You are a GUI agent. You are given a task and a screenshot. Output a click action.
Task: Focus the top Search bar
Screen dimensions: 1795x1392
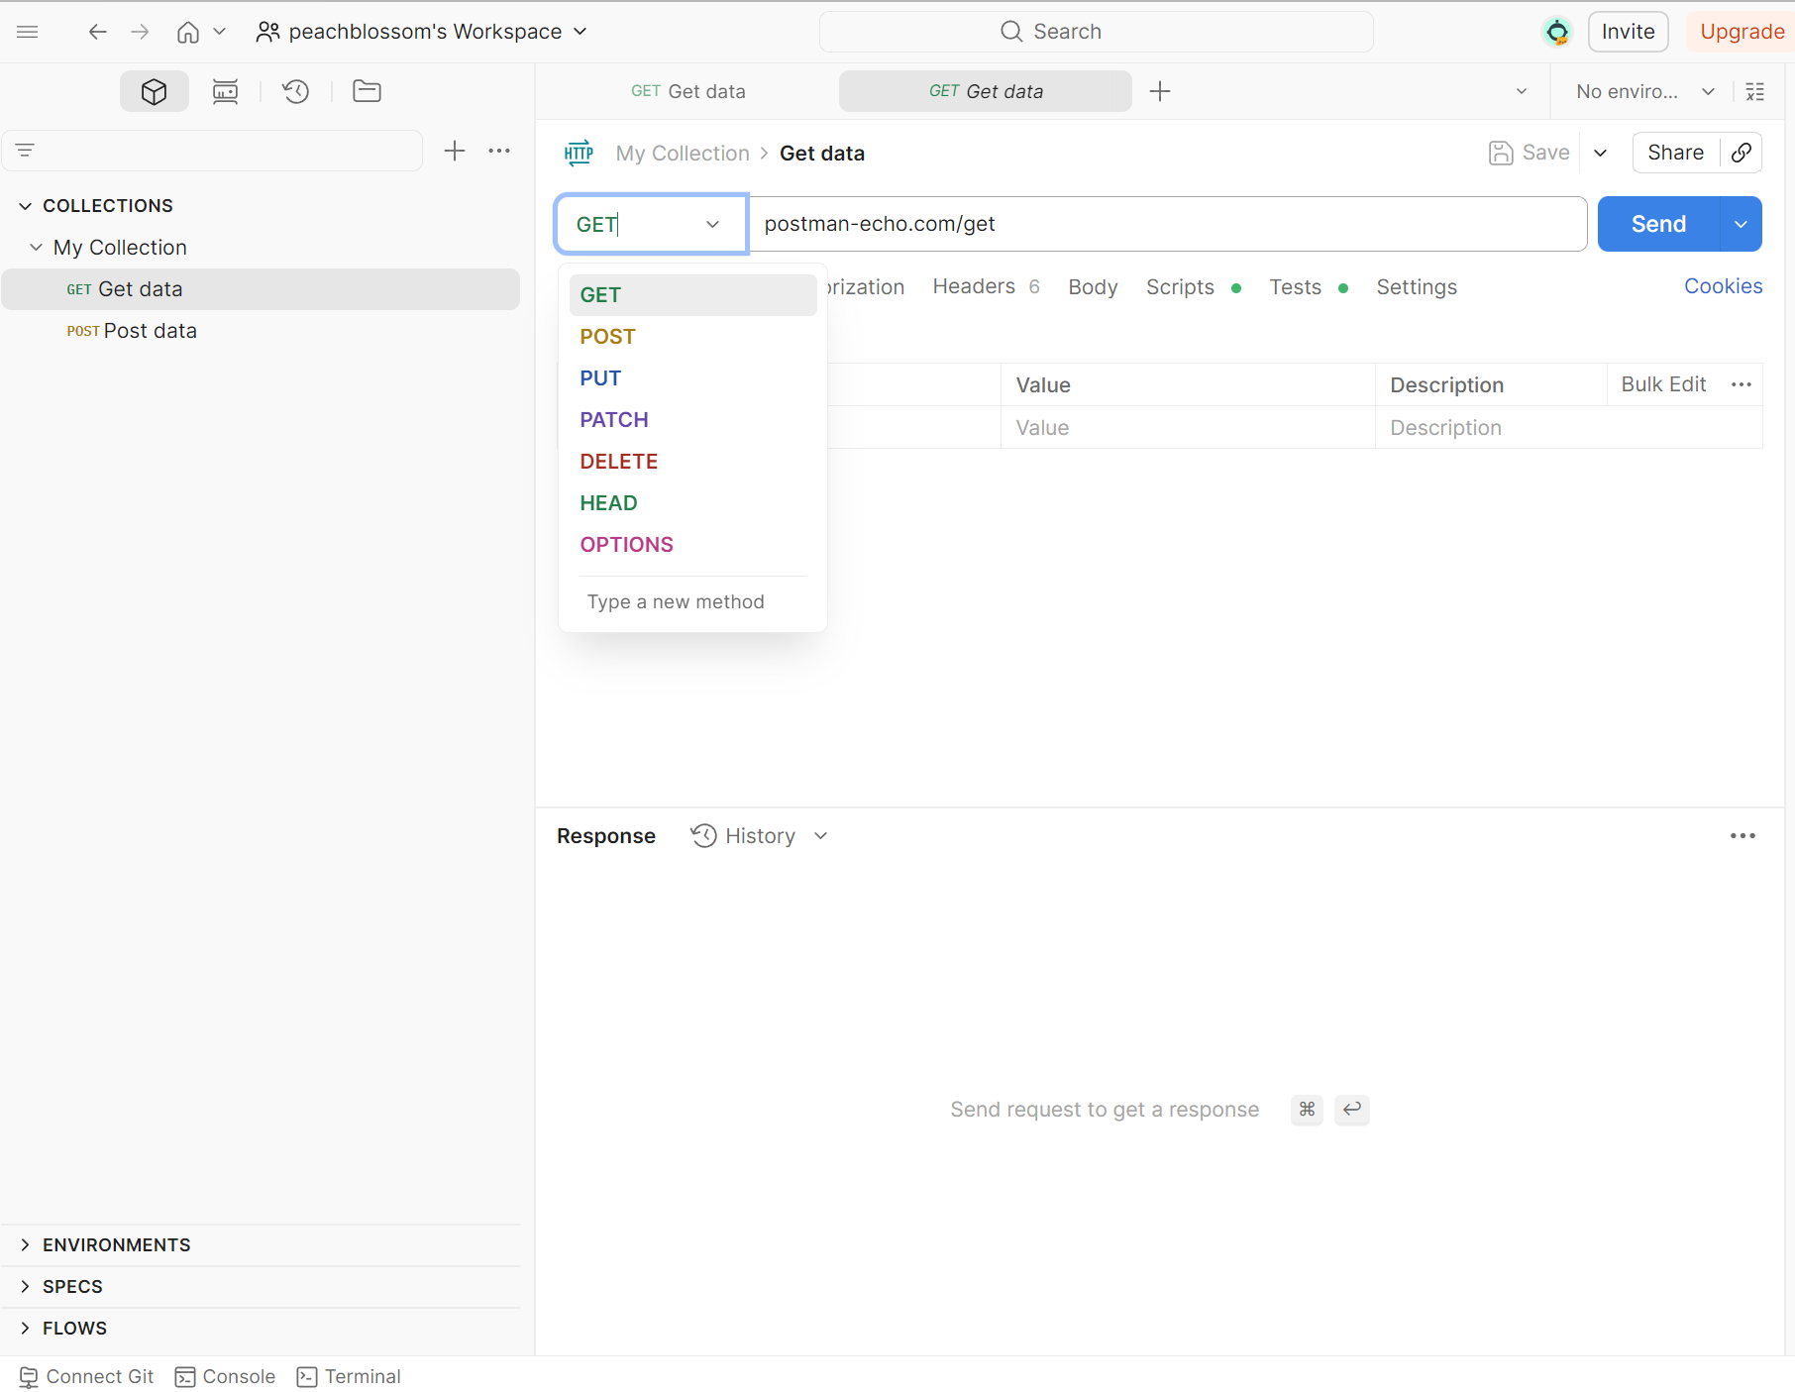click(x=1096, y=32)
